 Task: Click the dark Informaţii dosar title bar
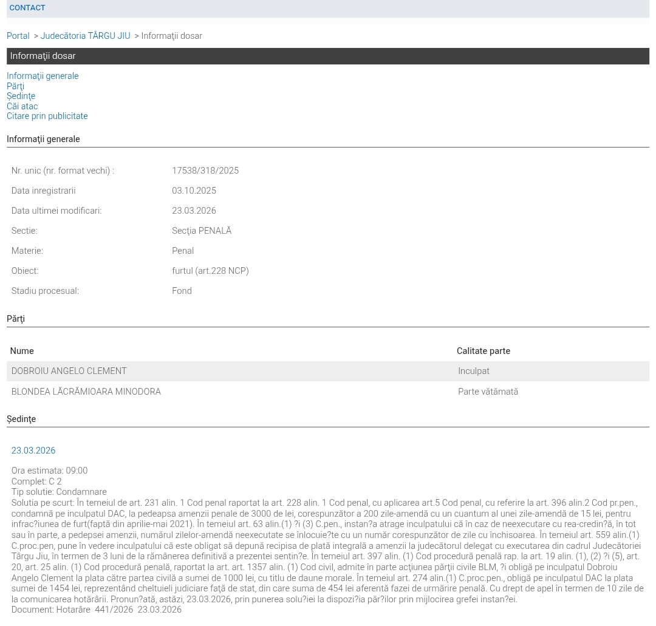pyautogui.click(x=328, y=56)
